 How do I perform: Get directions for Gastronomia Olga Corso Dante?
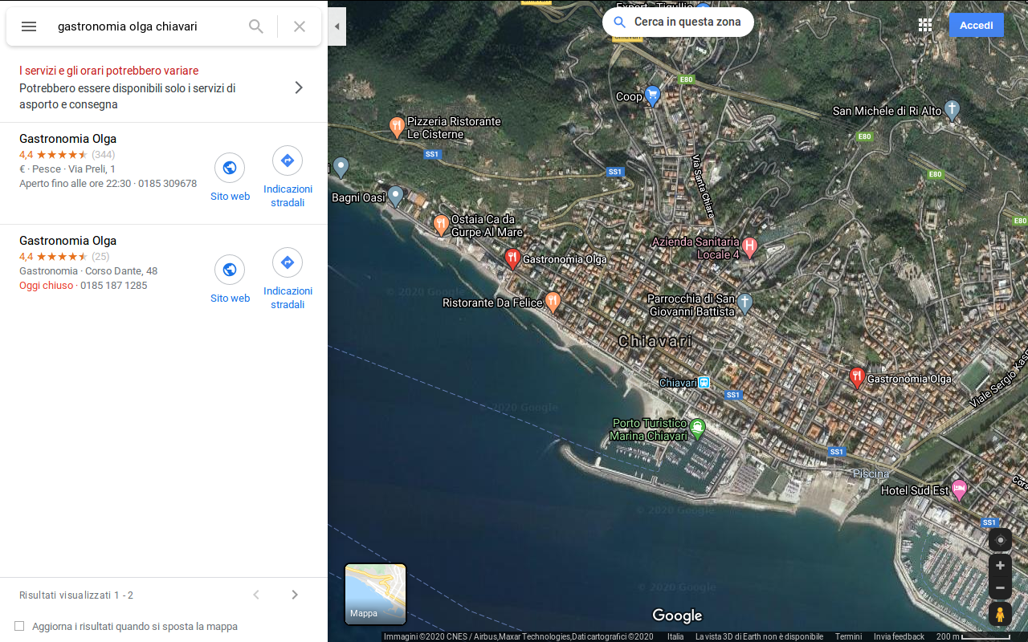[288, 262]
